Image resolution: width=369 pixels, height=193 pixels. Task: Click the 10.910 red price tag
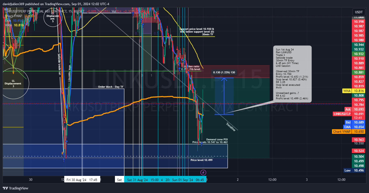(359, 58)
